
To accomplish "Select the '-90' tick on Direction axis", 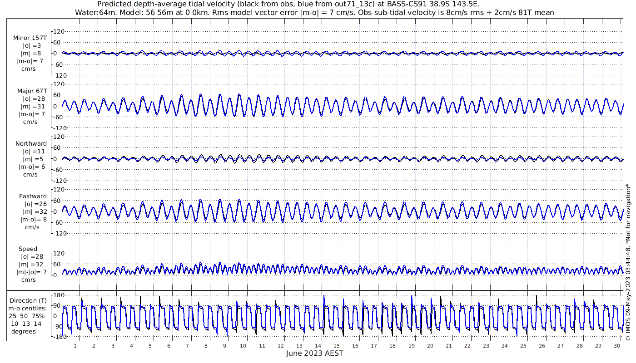I will tap(58, 327).
